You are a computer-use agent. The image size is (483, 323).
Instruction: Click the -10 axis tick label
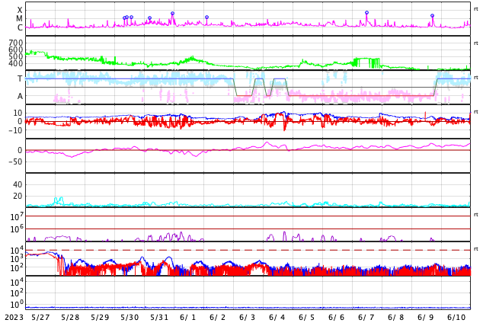coord(15,130)
